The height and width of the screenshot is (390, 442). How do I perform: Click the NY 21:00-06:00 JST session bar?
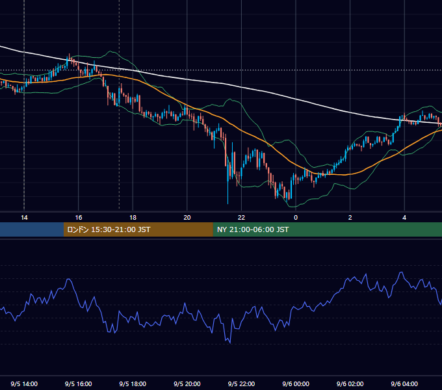click(327, 229)
